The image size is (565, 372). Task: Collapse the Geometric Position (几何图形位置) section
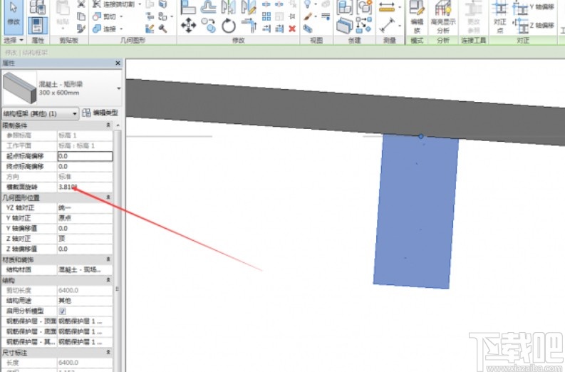coord(108,197)
